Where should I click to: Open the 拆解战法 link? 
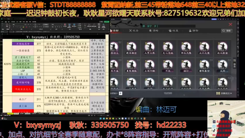(224, 93)
